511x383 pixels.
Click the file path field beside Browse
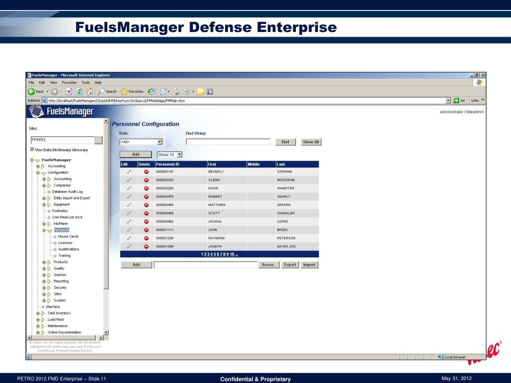coord(206,265)
